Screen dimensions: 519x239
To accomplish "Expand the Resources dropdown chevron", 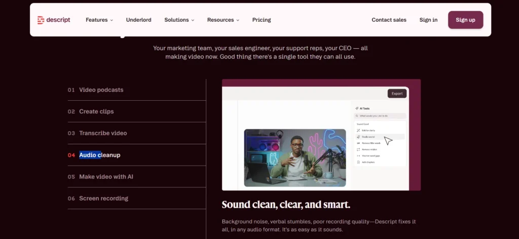I will (x=238, y=20).
